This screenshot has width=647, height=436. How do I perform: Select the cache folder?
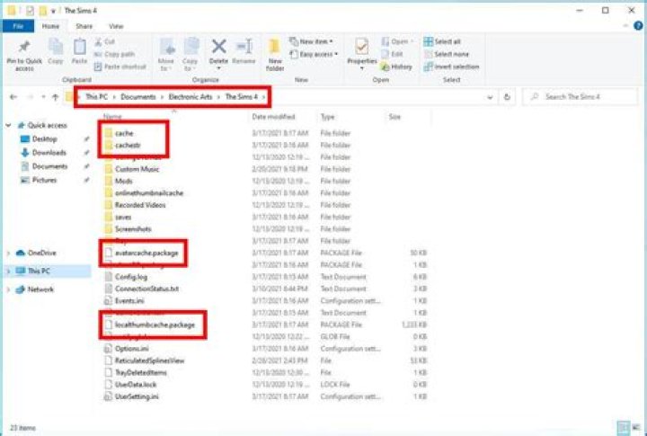pyautogui.click(x=124, y=133)
